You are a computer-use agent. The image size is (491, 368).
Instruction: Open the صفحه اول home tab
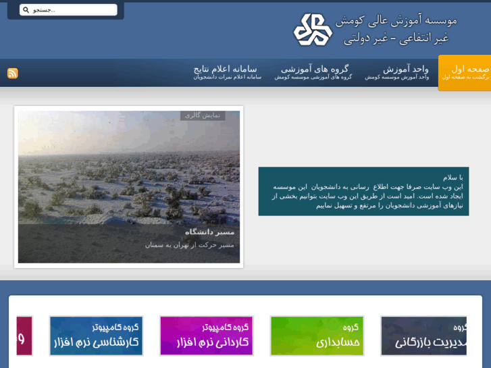(465, 73)
